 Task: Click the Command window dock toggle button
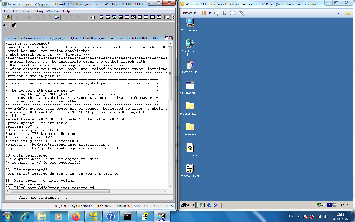click(x=166, y=38)
